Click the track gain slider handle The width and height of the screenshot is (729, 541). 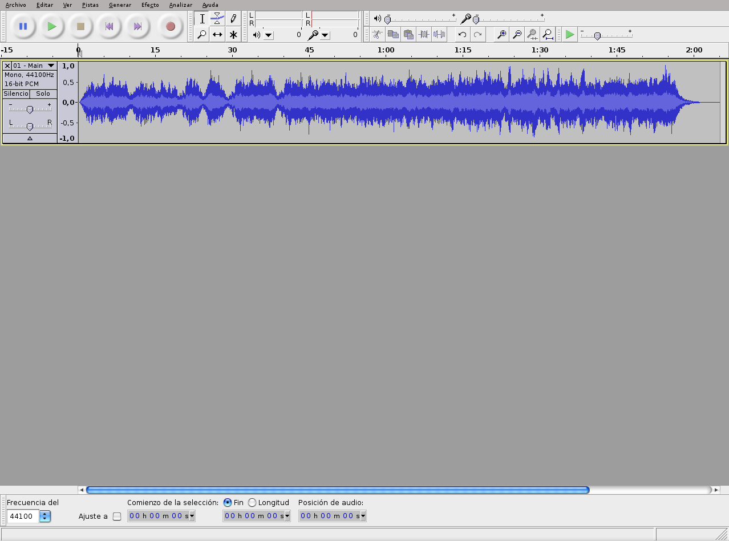[x=30, y=109]
